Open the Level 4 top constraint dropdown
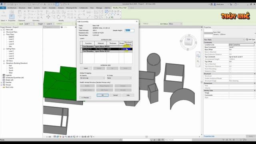The width and height of the screenshot is (256, 144). coord(50,24)
